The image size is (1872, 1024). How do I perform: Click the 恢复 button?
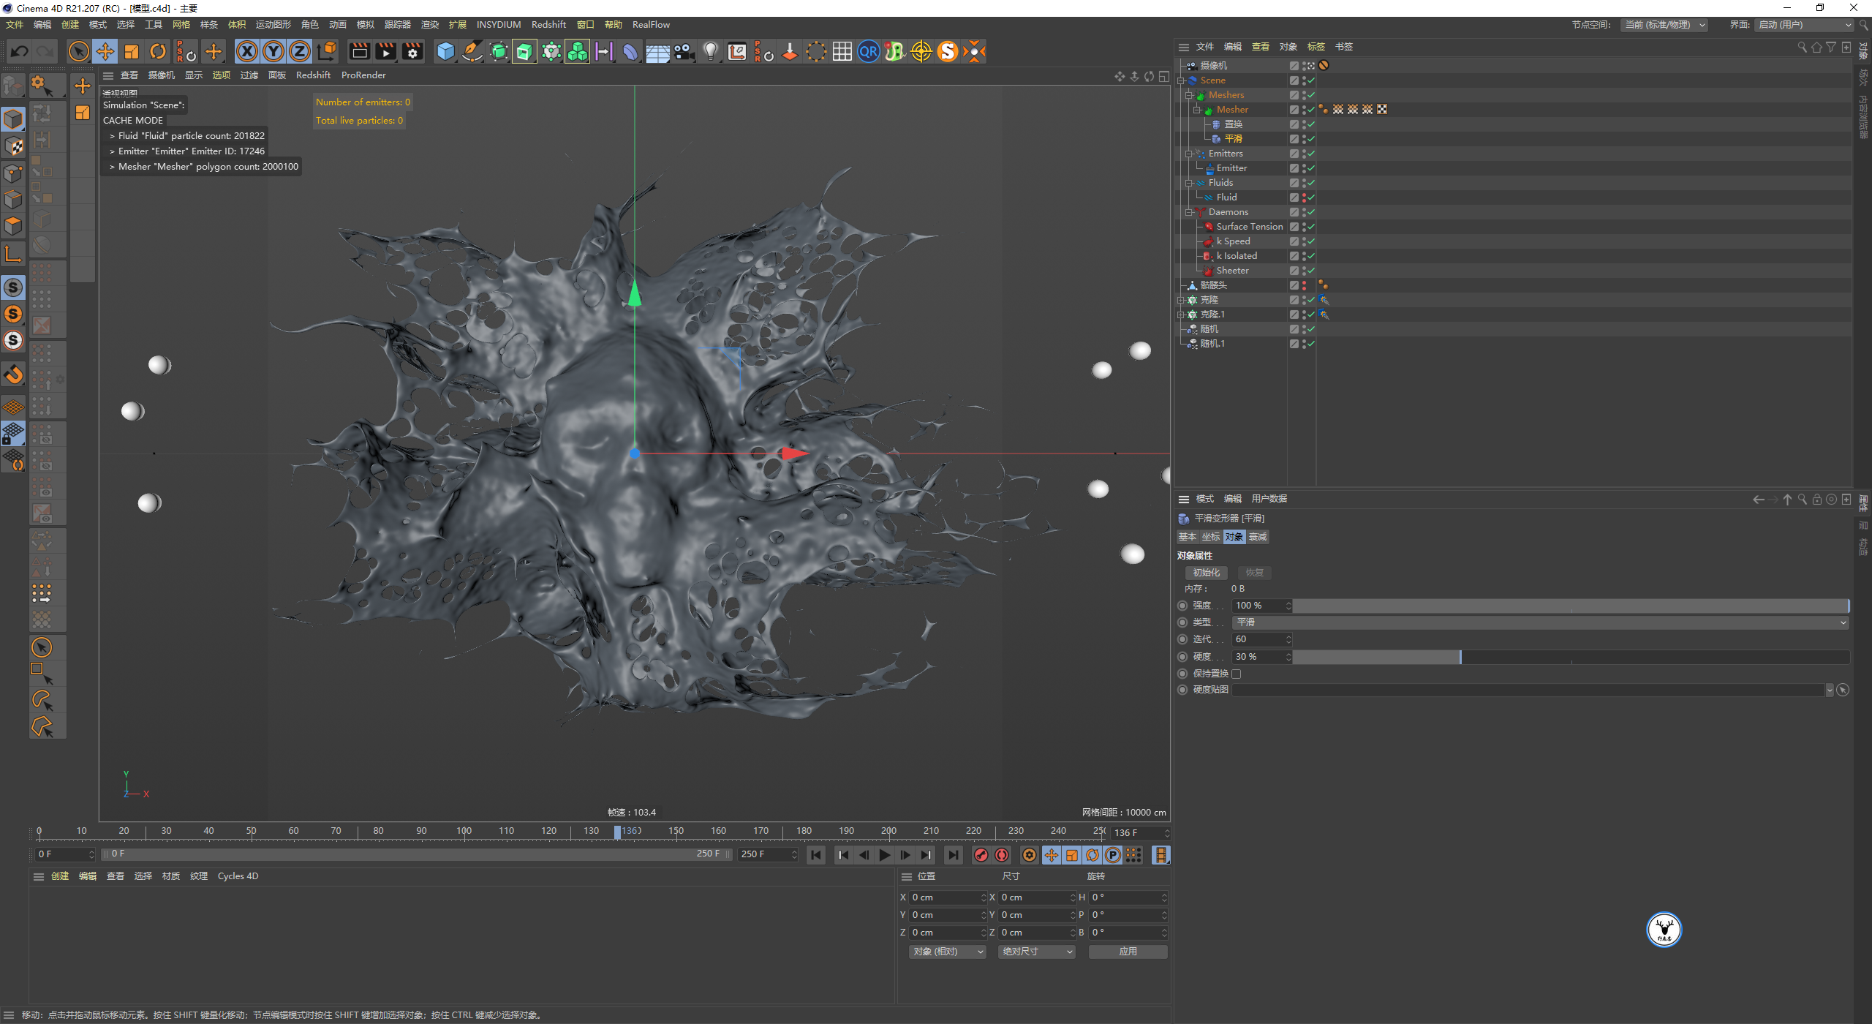(1255, 573)
